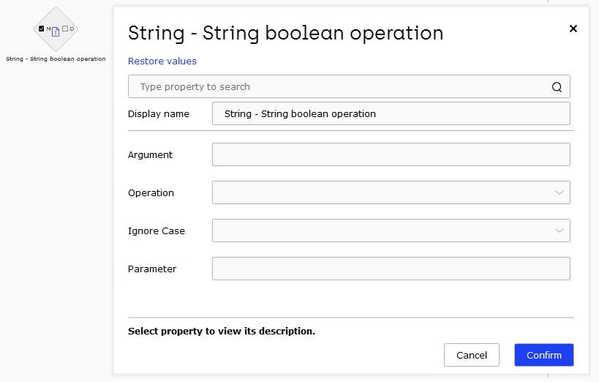The image size is (599, 382).
Task: Select the diamond-shaped String boolean node
Action: pyautogui.click(x=56, y=29)
